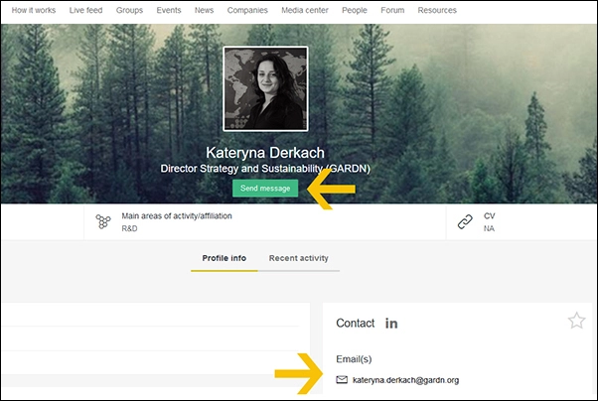Open the News section
598x401 pixels.
tap(204, 11)
